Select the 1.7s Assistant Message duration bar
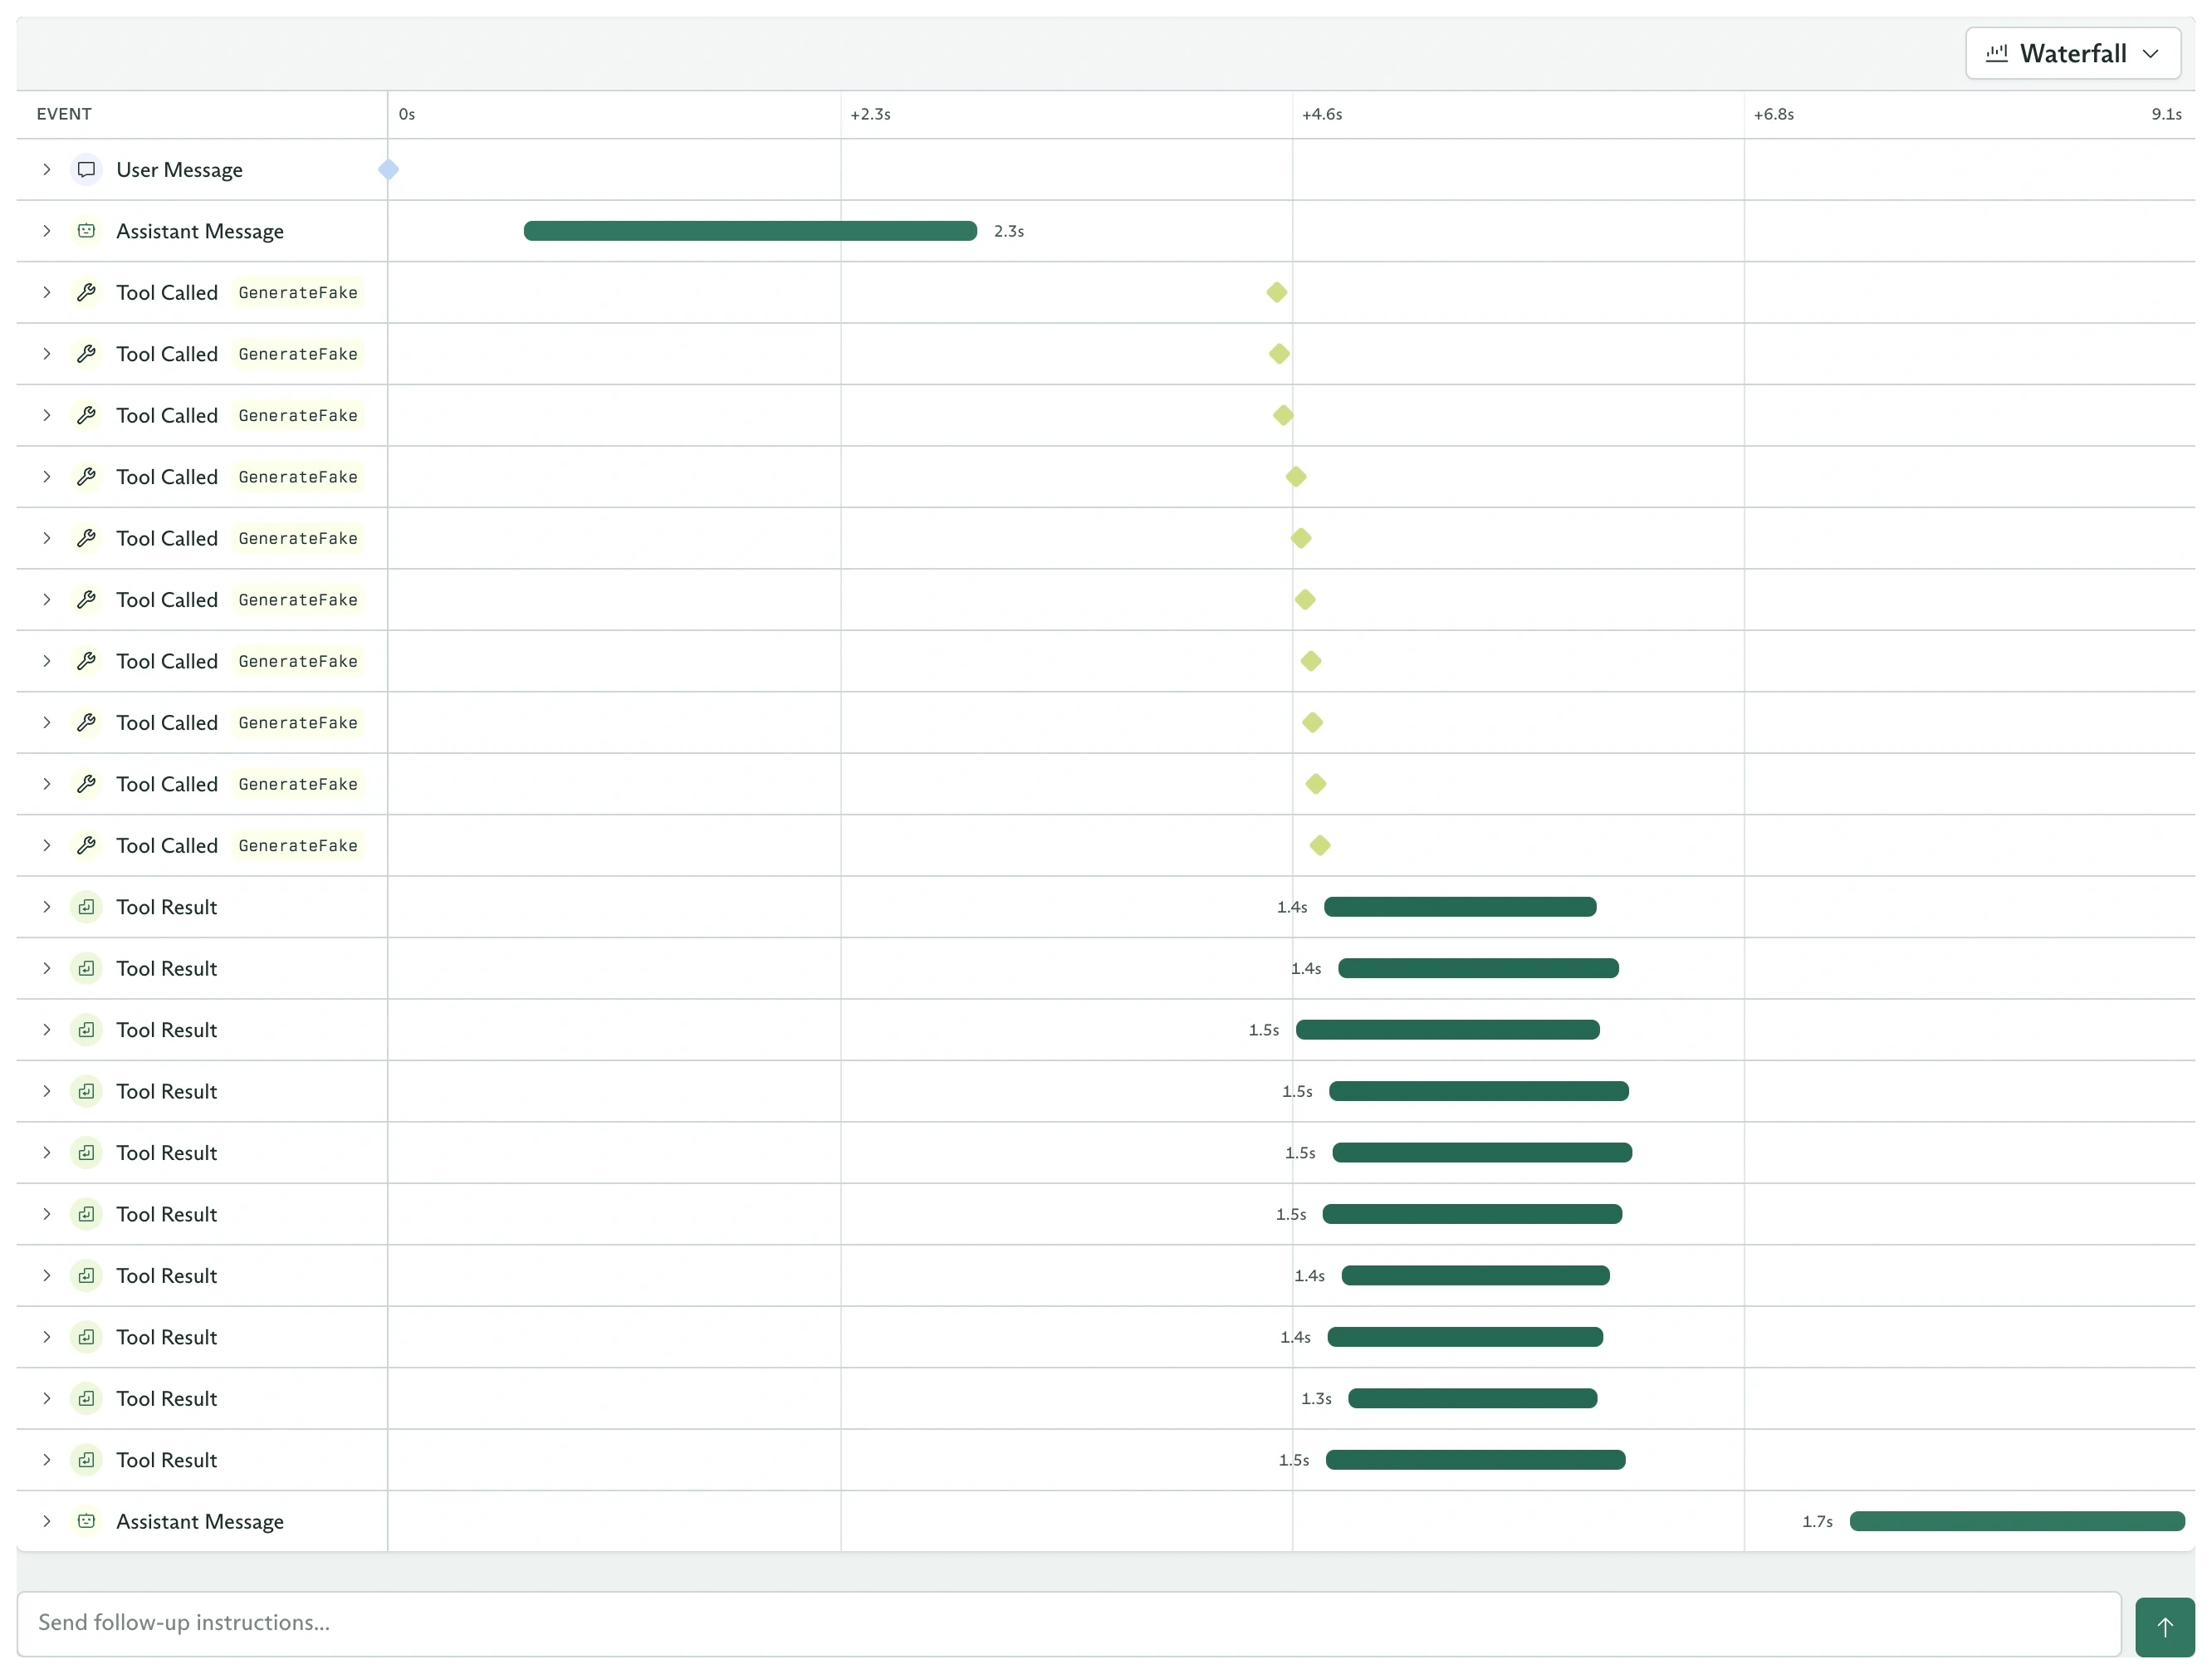 click(x=2017, y=1522)
